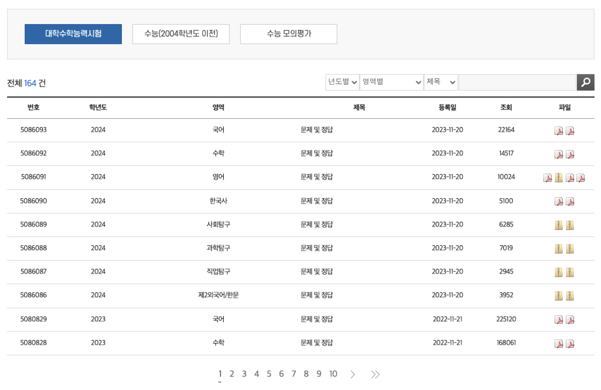The image size is (601, 390).
Task: Download first ZIP of 사회탐구 row
Action: pos(558,225)
